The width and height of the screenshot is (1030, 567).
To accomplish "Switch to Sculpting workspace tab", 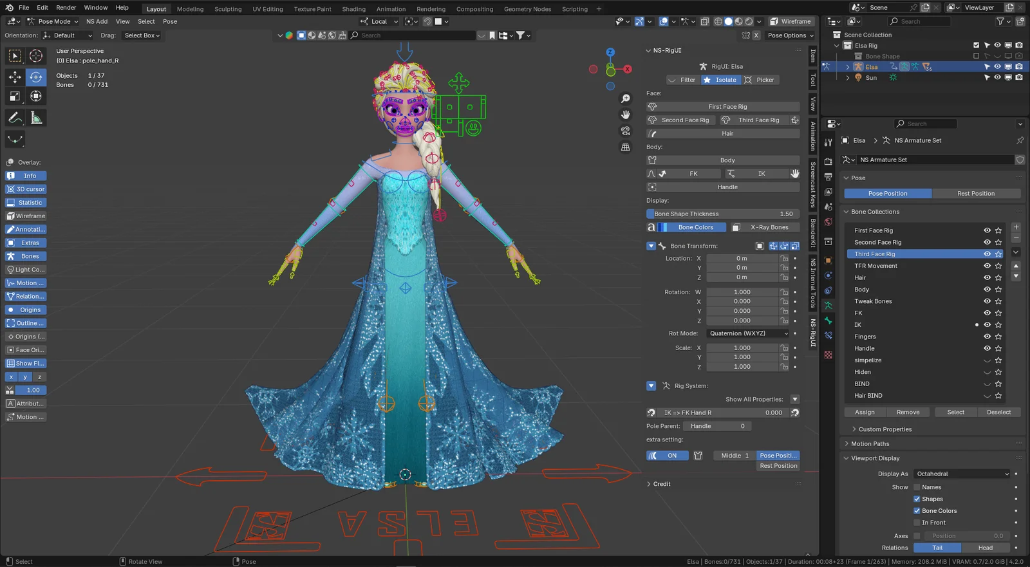I will click(x=228, y=9).
